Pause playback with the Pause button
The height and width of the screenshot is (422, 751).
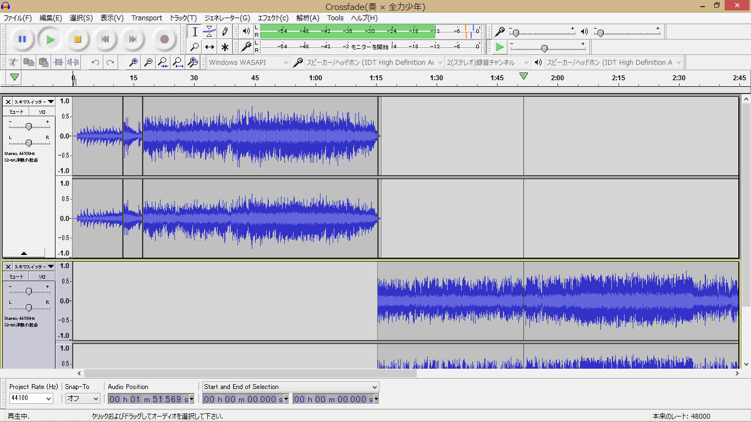pyautogui.click(x=23, y=39)
